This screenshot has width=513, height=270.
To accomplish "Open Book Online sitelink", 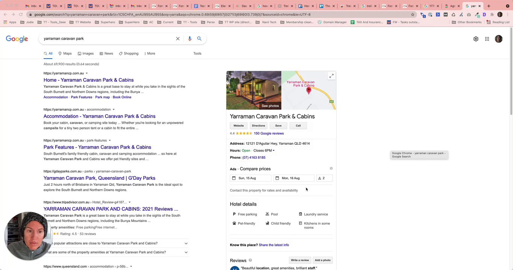I will point(122,97).
